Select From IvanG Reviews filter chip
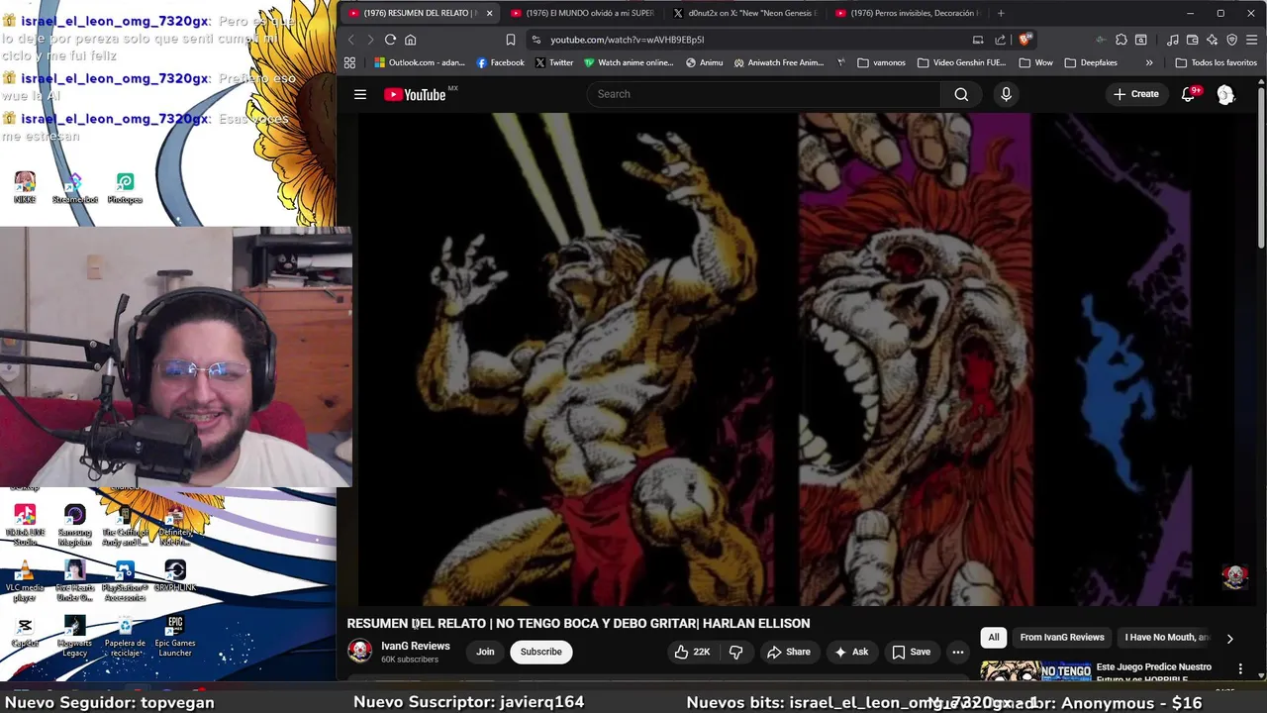 1062,638
